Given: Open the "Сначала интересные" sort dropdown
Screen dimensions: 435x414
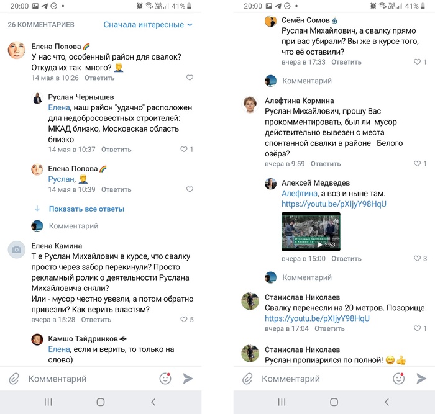Looking at the screenshot, I should 148,25.
